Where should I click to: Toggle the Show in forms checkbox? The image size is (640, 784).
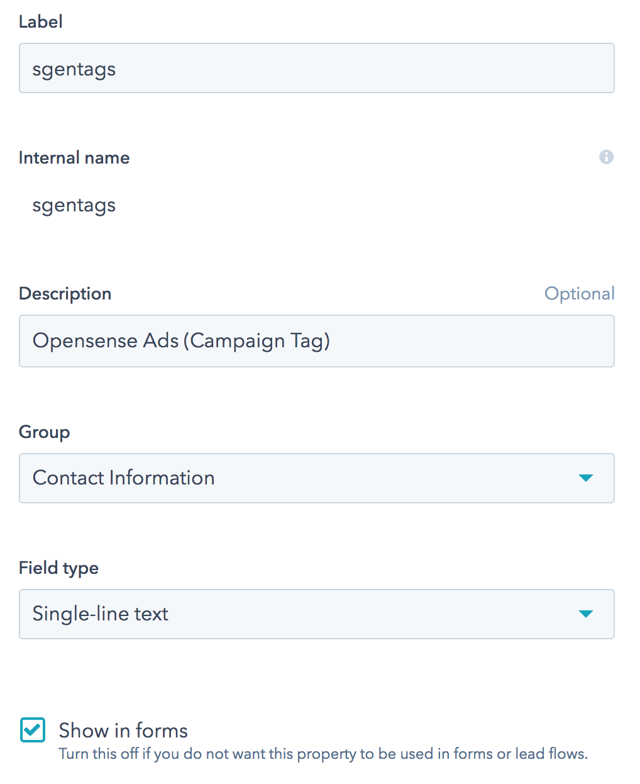(33, 730)
